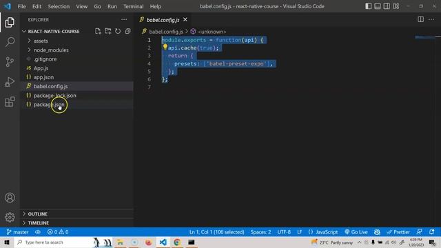This screenshot has width=441, height=248.
Task: Open the Selection menu
Action: [x=59, y=6]
